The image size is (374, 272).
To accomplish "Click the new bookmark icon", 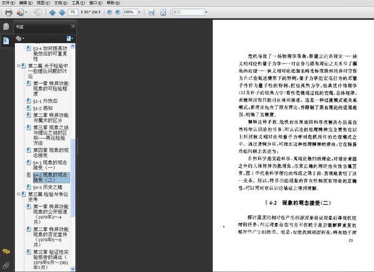I will [x=69, y=38].
